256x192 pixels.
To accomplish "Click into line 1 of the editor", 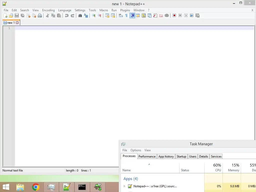I will [x=134, y=28].
